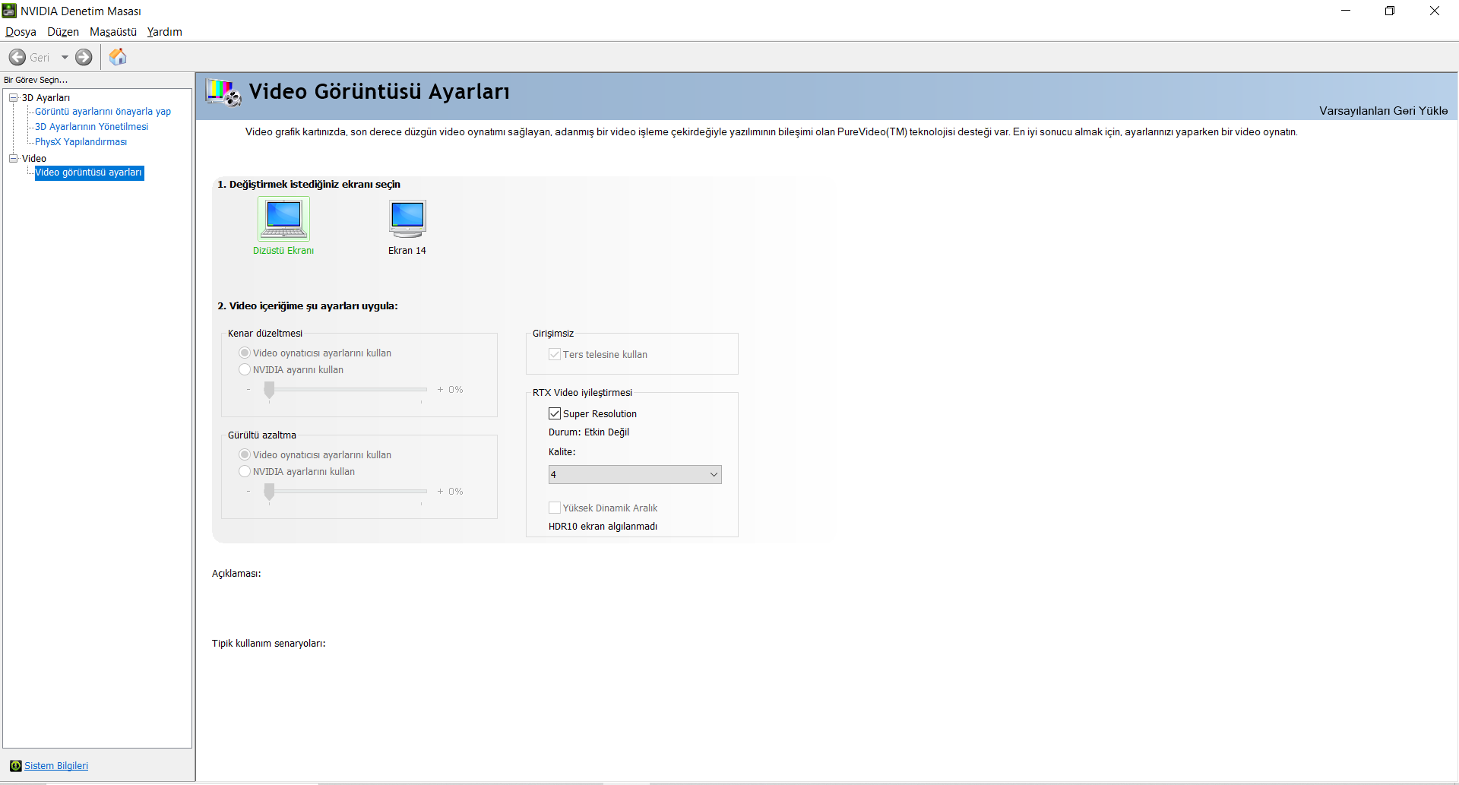
Task: Open back history dropdown arrow beside Geri
Action: pyautogui.click(x=65, y=57)
